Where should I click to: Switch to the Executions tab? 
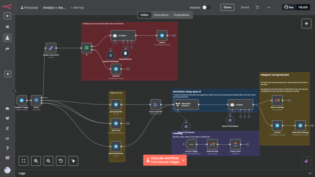click(161, 15)
